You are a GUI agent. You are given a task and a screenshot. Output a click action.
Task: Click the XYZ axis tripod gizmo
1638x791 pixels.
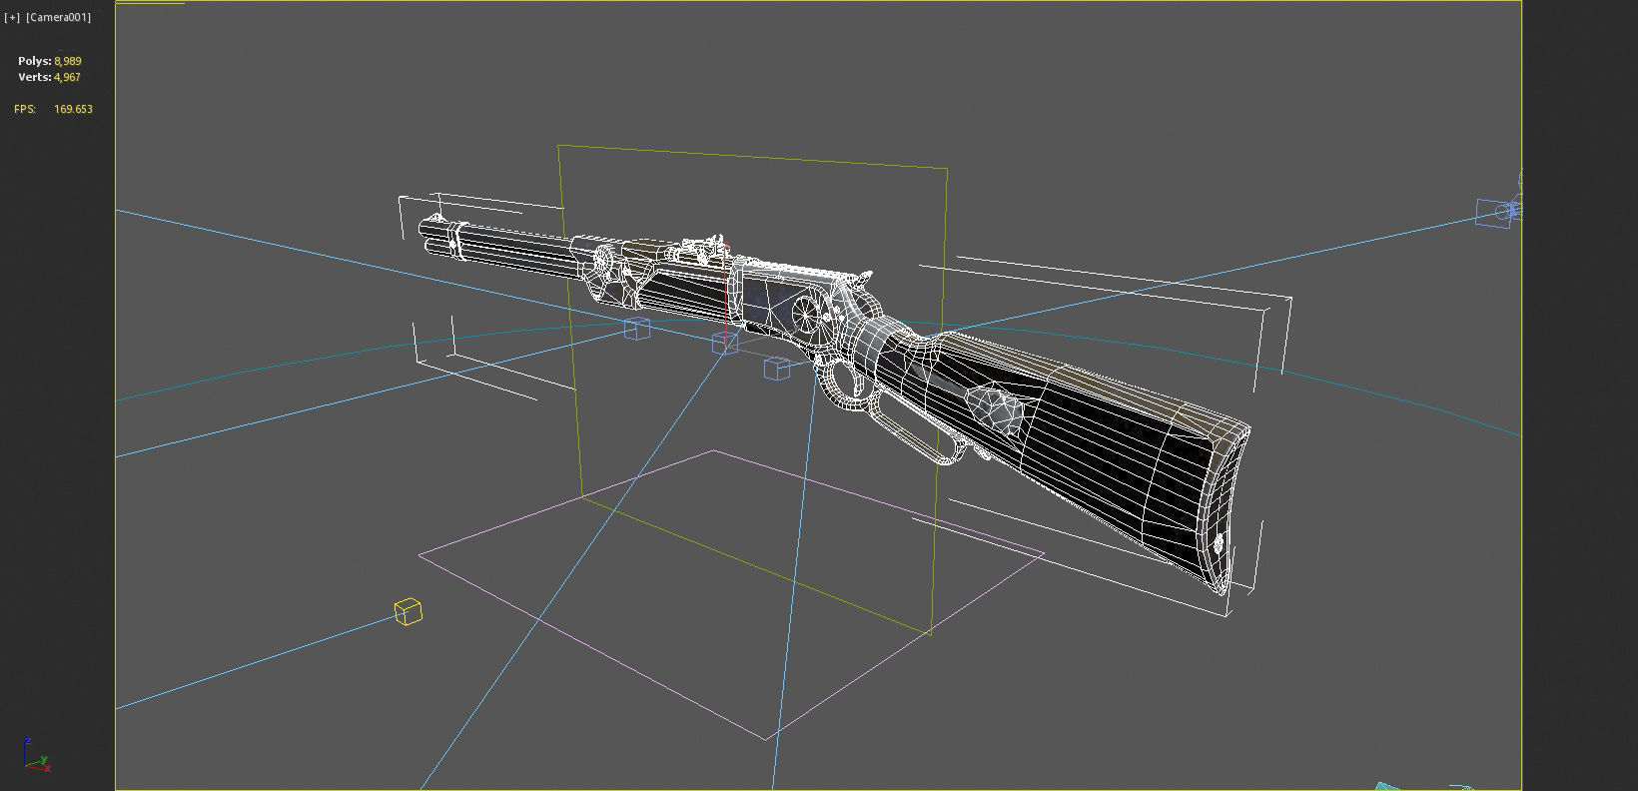tap(35, 756)
